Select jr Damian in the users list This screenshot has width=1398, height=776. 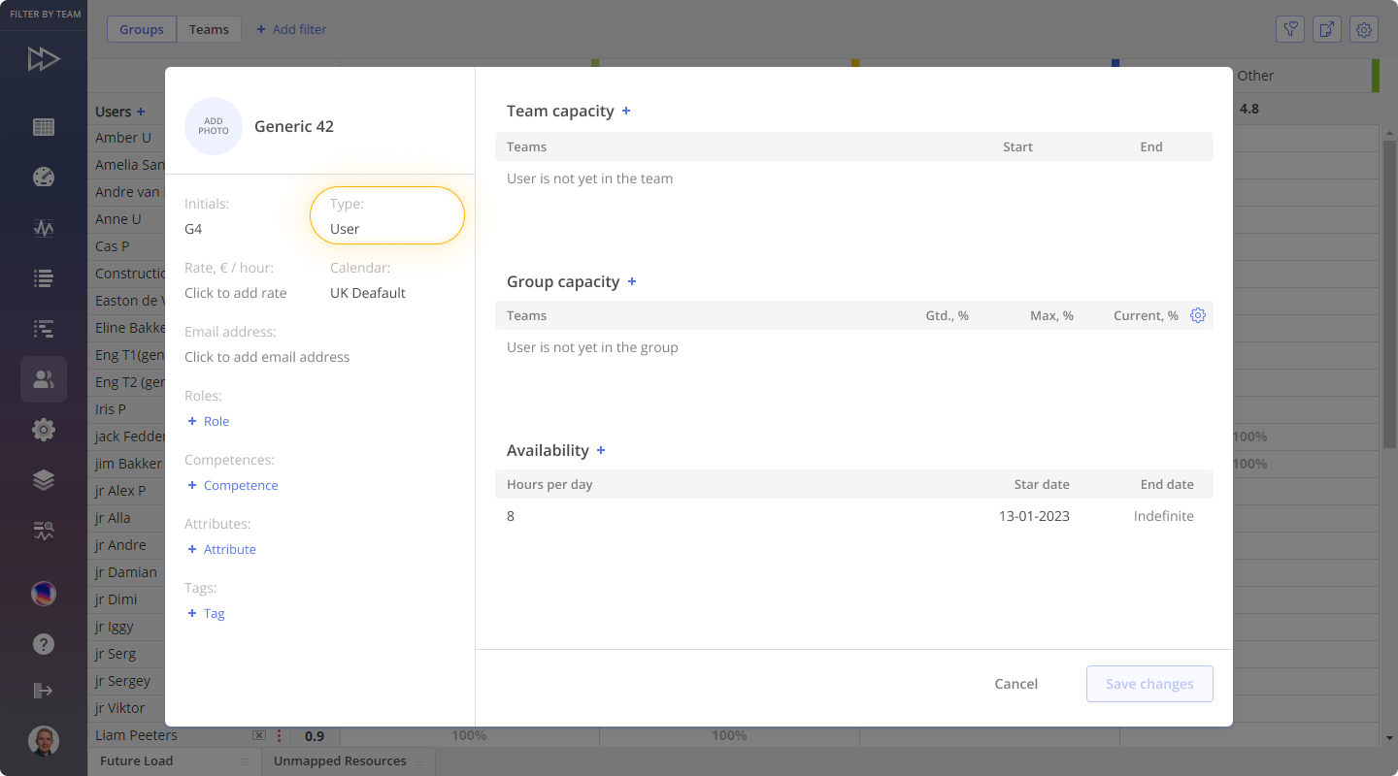(126, 572)
